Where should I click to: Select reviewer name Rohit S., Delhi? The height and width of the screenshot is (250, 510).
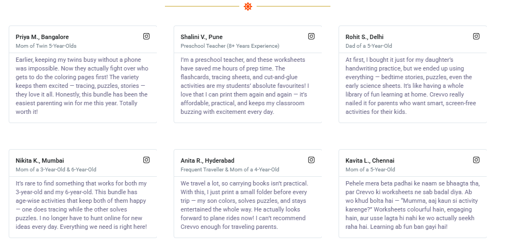365,37
